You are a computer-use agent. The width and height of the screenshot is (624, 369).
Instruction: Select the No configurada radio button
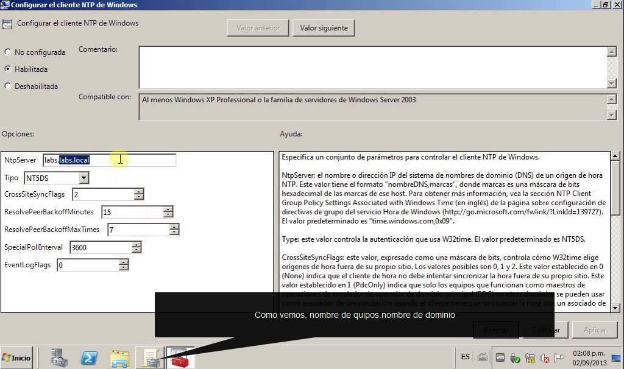pyautogui.click(x=7, y=52)
